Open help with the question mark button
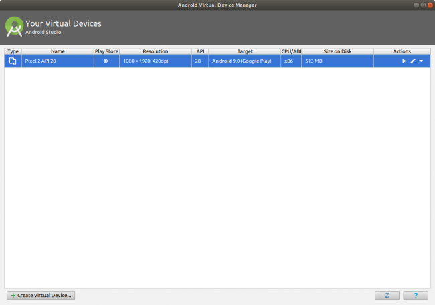This screenshot has width=435, height=305. (x=416, y=295)
